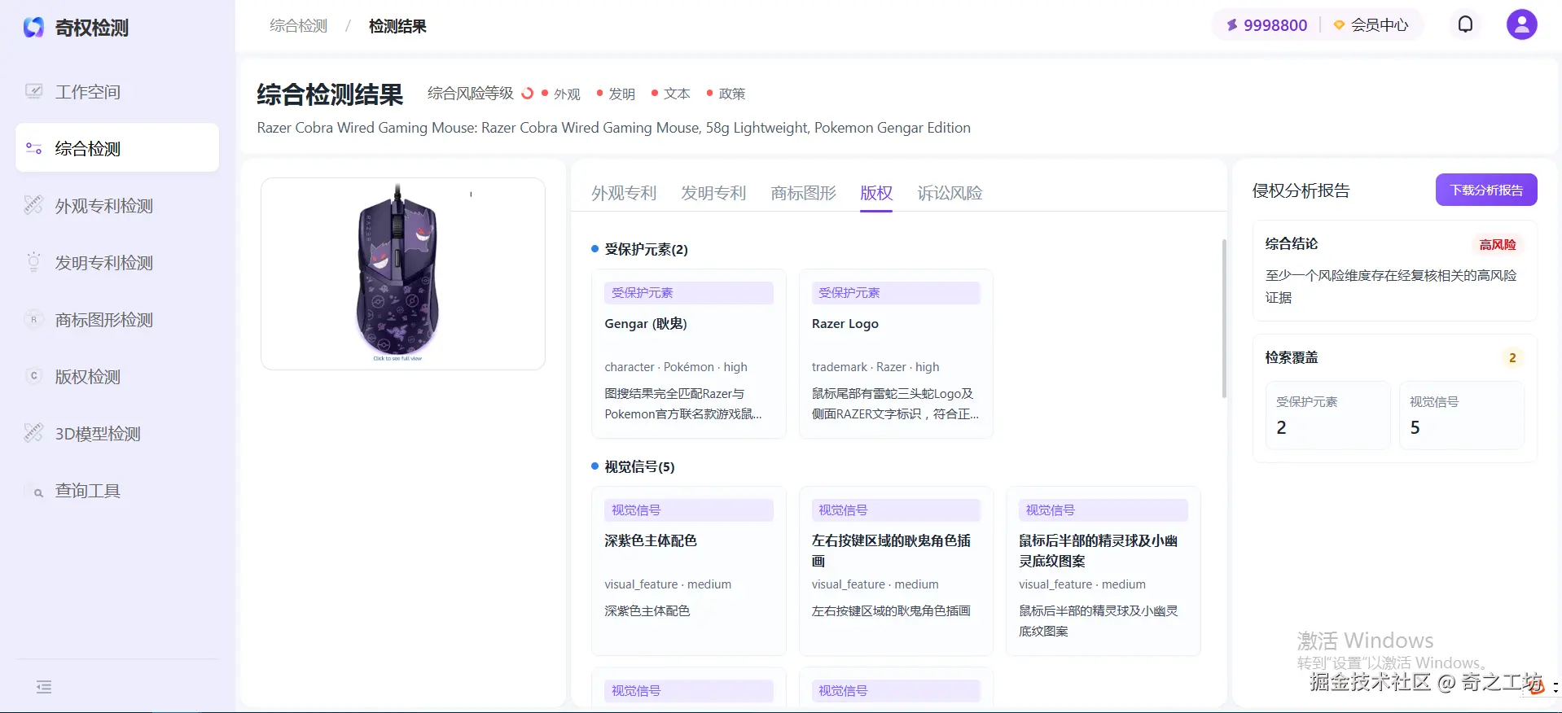Open notifications via the bell icon

[1465, 24]
